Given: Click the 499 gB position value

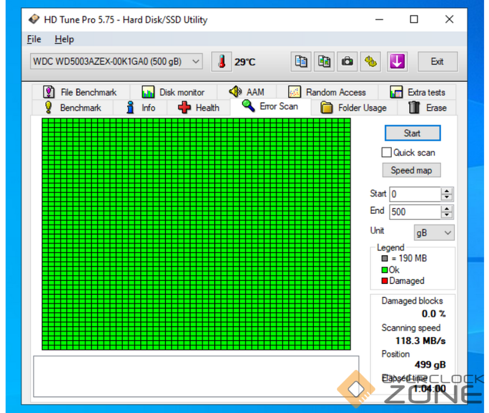Looking at the screenshot, I should tap(430, 364).
